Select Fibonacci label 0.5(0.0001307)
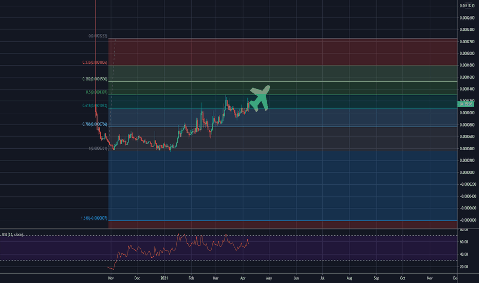This screenshot has width=479, height=283. [x=97, y=92]
